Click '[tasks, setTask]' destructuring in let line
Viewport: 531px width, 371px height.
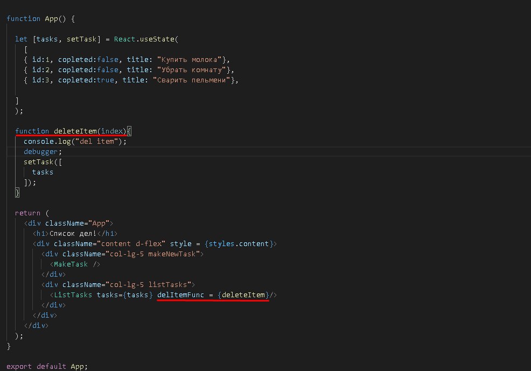67,39
